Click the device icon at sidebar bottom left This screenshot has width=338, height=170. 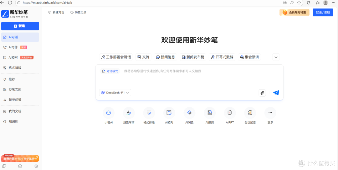pyautogui.click(x=4, y=166)
